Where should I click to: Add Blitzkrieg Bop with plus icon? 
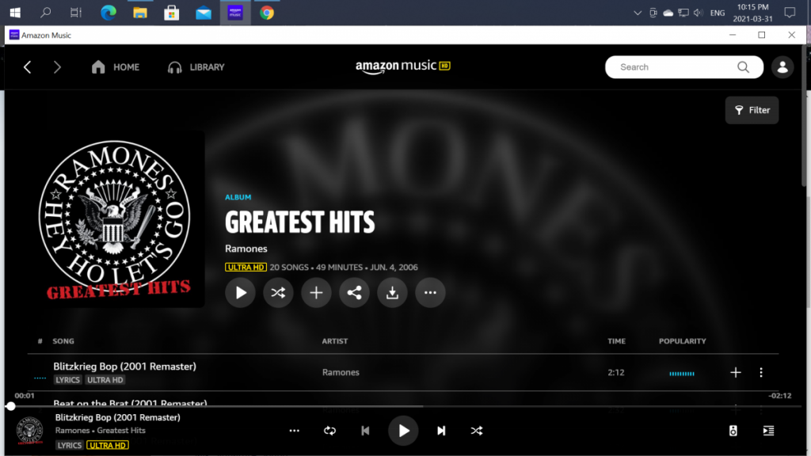tap(736, 372)
